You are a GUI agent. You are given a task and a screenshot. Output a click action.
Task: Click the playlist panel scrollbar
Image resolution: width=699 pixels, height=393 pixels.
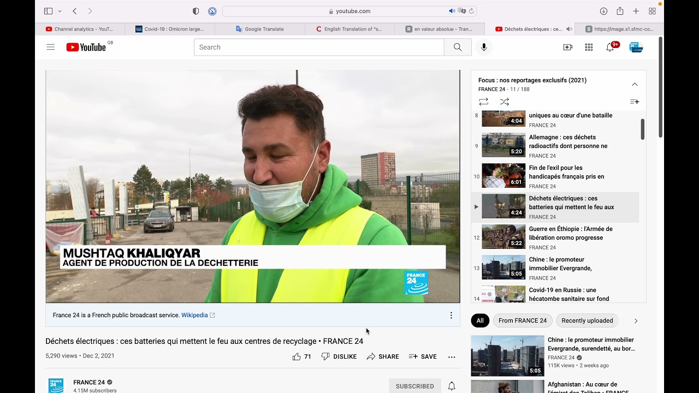[x=643, y=129]
